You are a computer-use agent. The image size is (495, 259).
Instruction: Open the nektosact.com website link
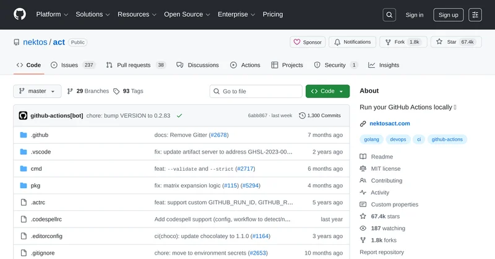389,123
